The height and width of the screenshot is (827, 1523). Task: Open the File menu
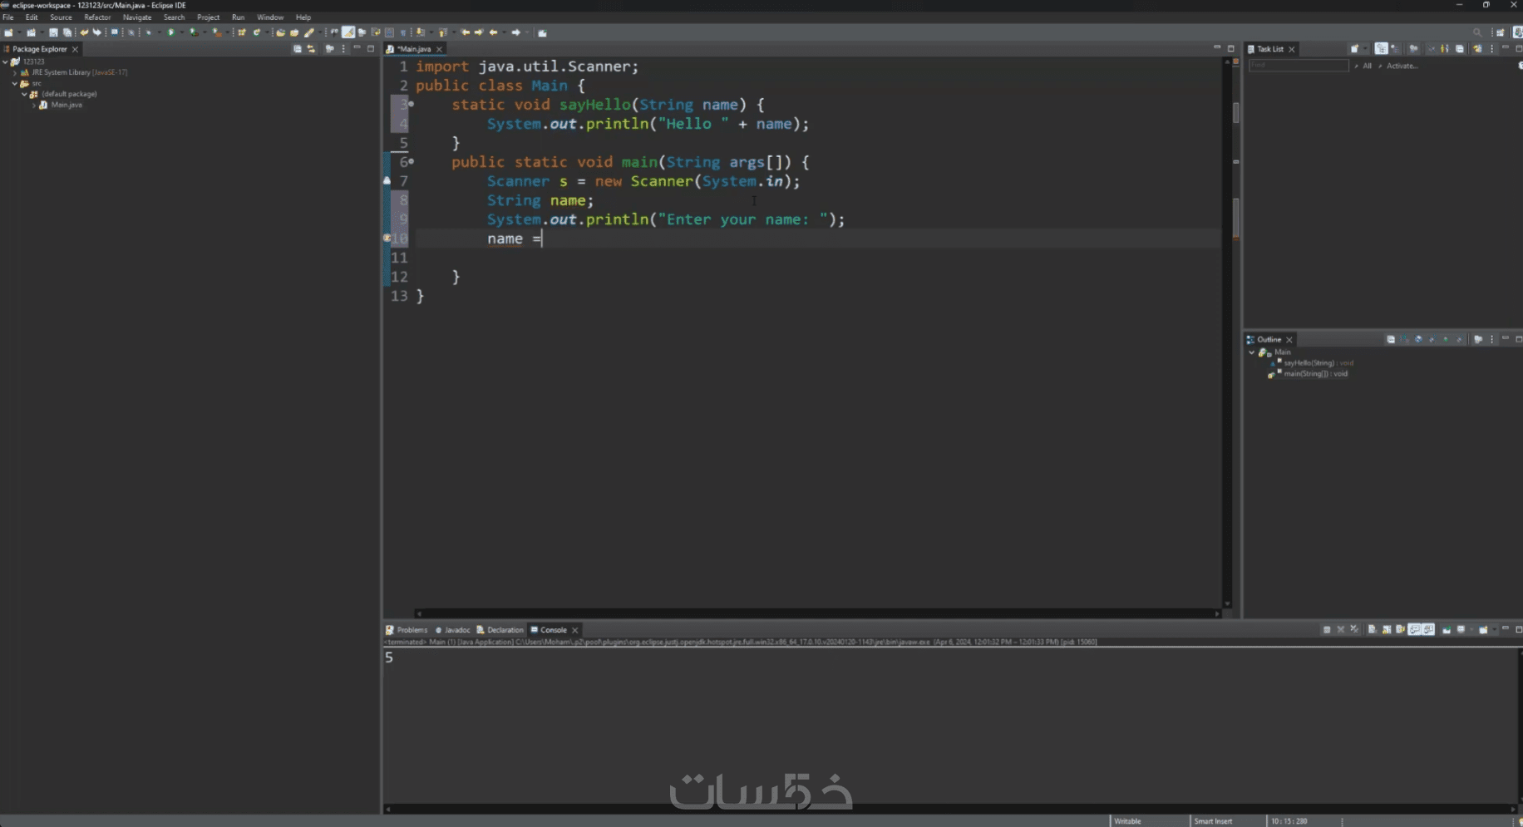tap(8, 17)
